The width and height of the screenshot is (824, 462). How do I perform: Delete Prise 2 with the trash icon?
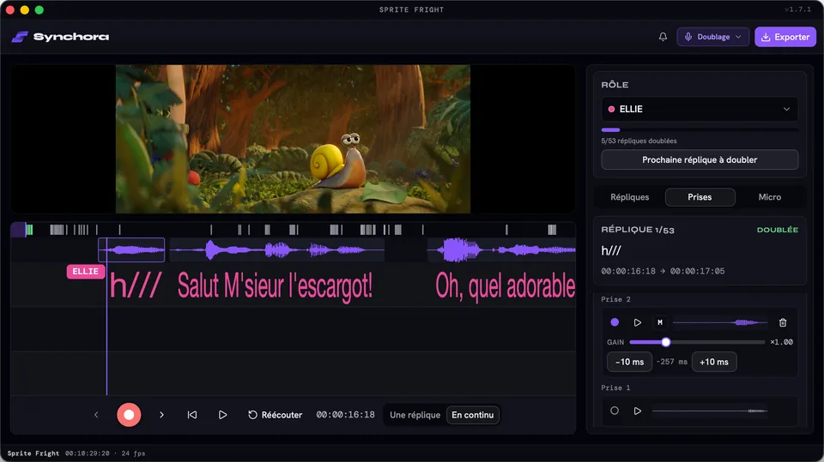(783, 322)
